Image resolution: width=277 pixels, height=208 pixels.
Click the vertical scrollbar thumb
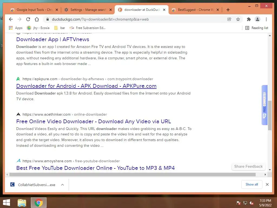(x=270, y=115)
